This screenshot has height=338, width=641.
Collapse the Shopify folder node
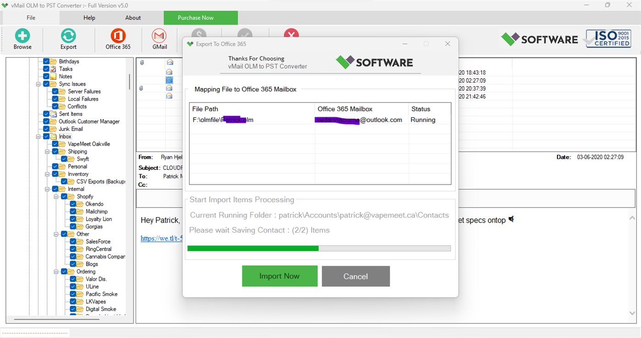click(57, 196)
